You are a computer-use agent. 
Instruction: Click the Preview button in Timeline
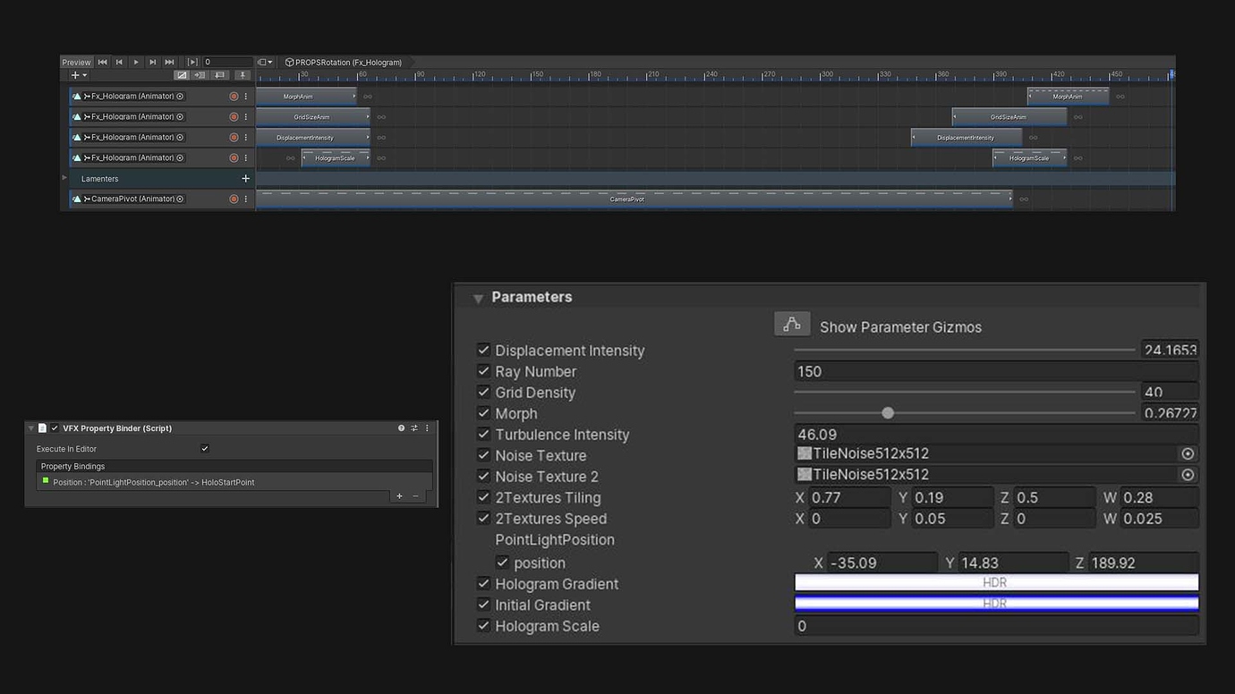pyautogui.click(x=76, y=62)
